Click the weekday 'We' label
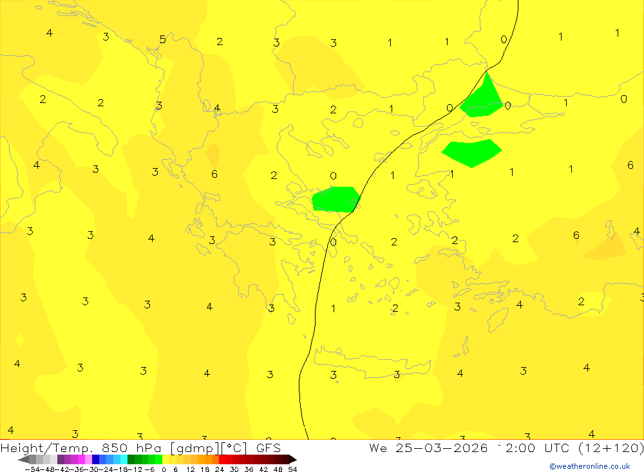The width and height of the screenshot is (644, 472). (378, 448)
